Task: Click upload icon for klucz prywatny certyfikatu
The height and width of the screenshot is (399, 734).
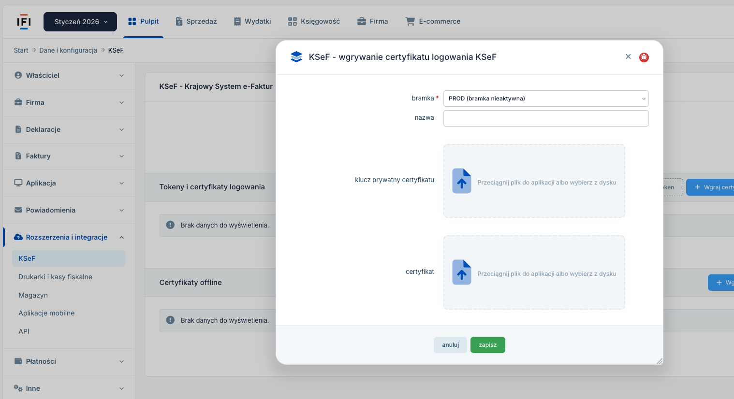Action: click(461, 181)
